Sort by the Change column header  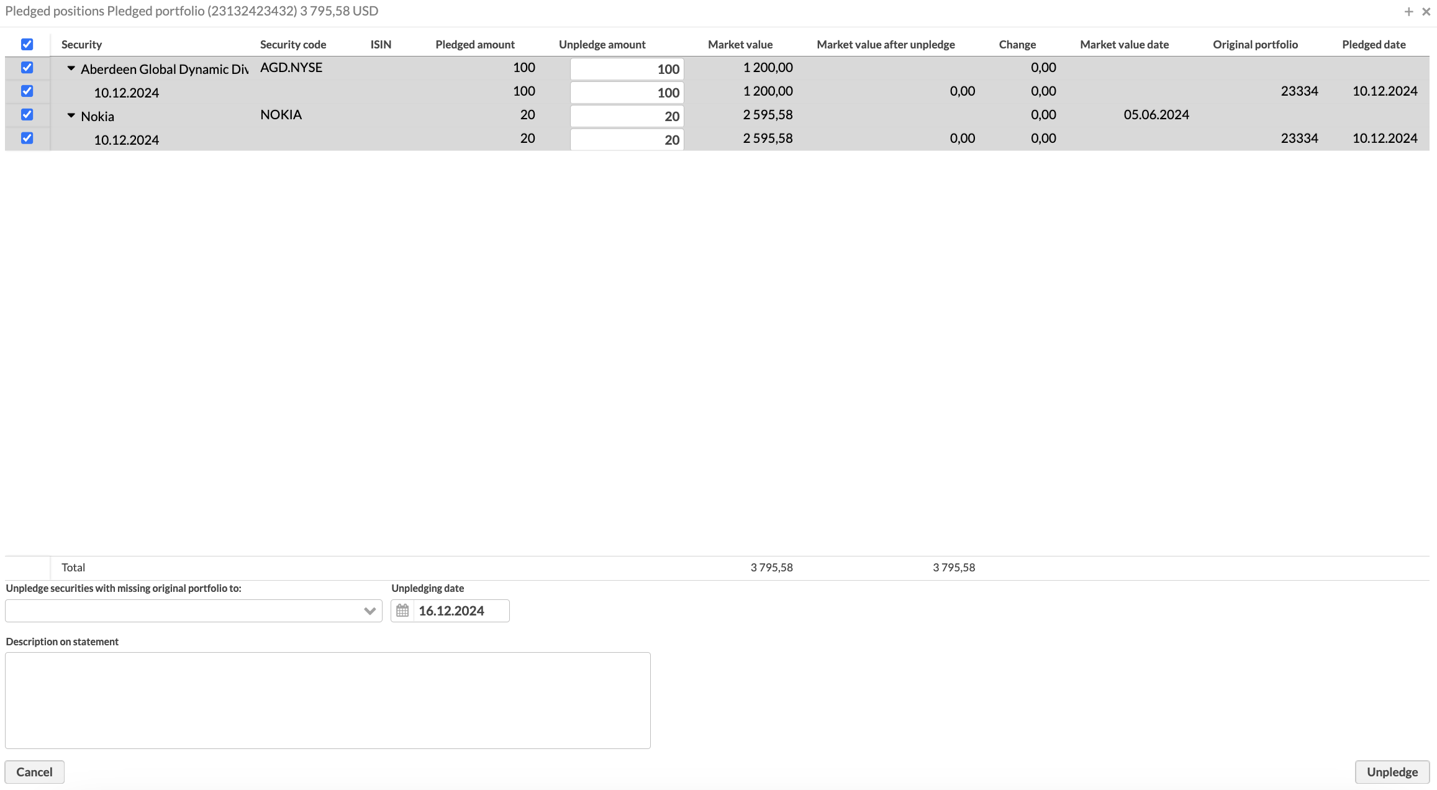click(x=1017, y=45)
